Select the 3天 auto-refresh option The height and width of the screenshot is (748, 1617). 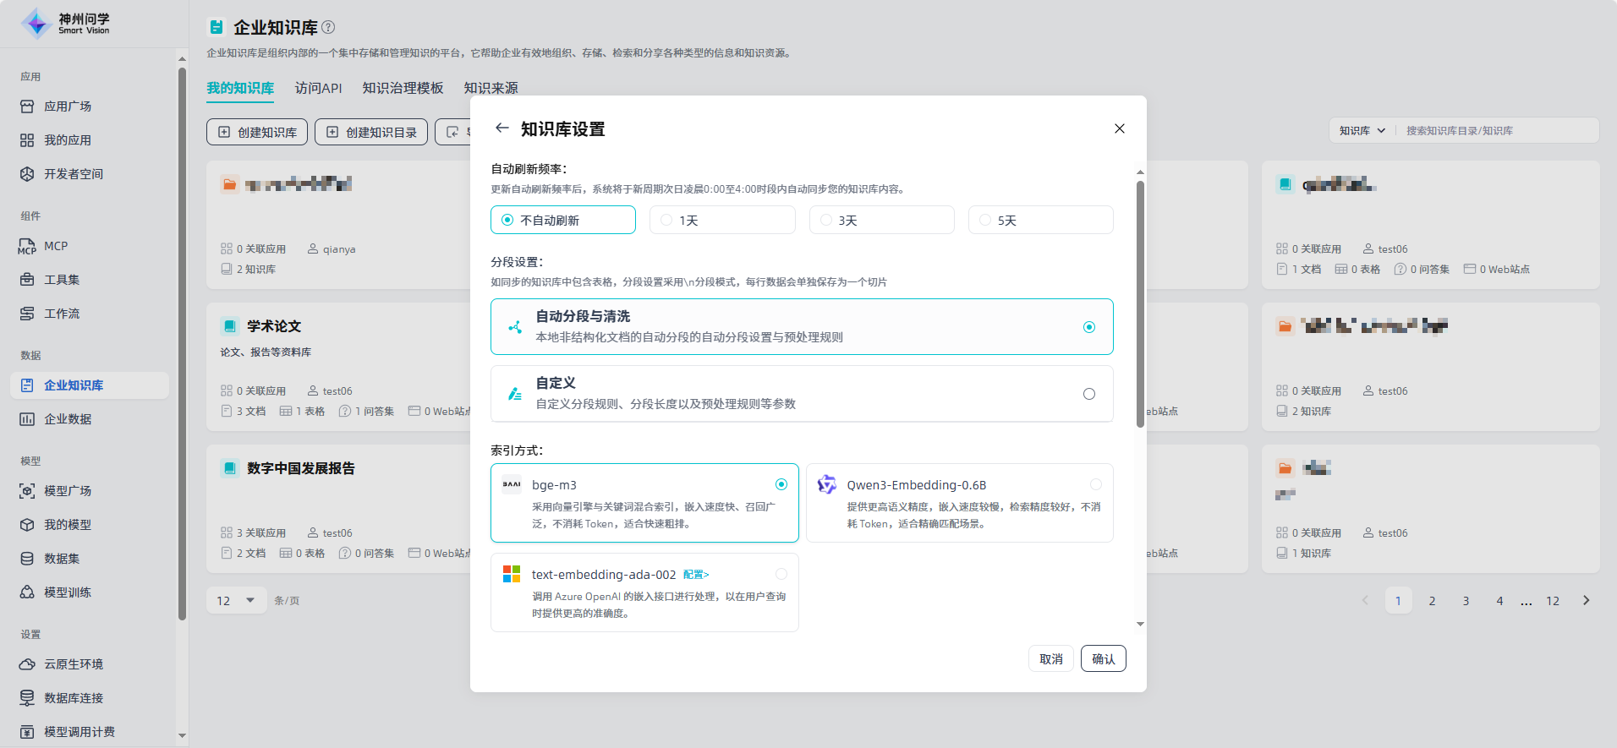881,221
